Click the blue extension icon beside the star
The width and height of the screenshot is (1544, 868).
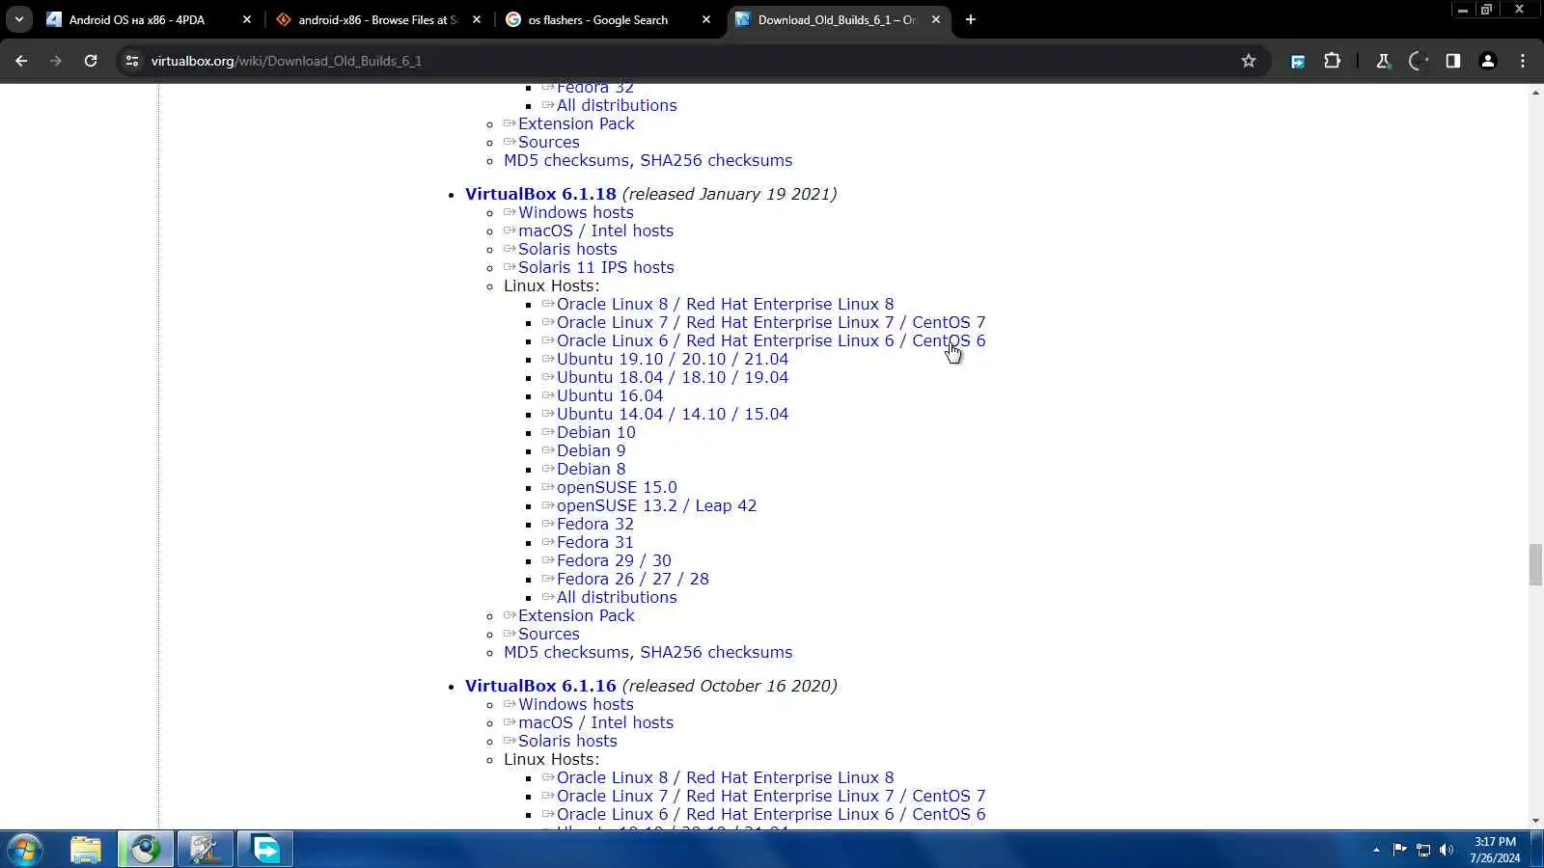(x=1298, y=61)
